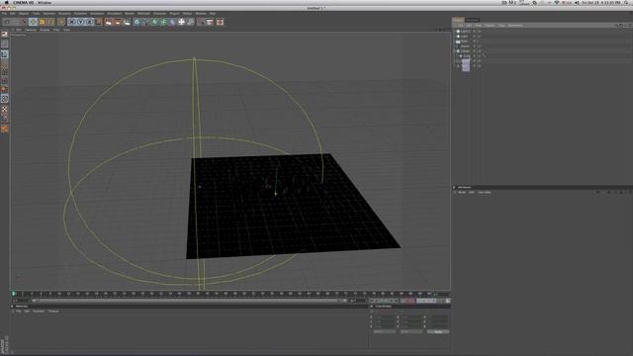Open the Attributes Mode menu

point(462,193)
